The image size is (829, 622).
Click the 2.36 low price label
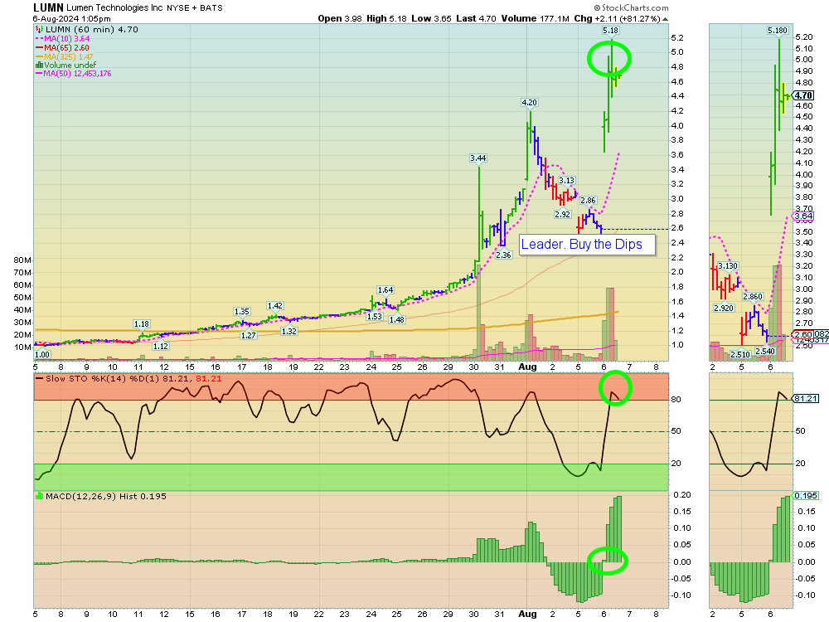[x=503, y=255]
